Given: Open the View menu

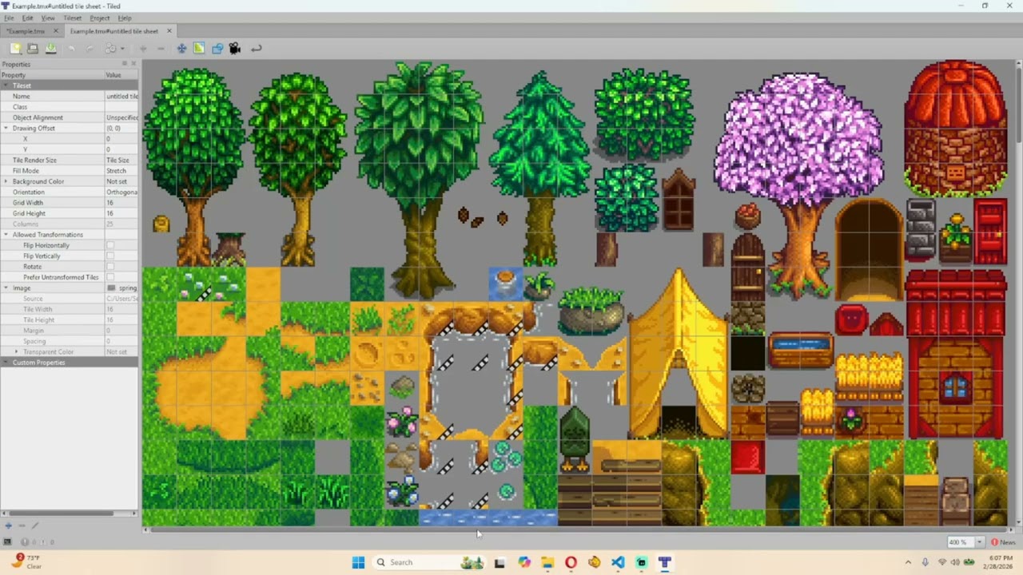Looking at the screenshot, I should click(48, 18).
